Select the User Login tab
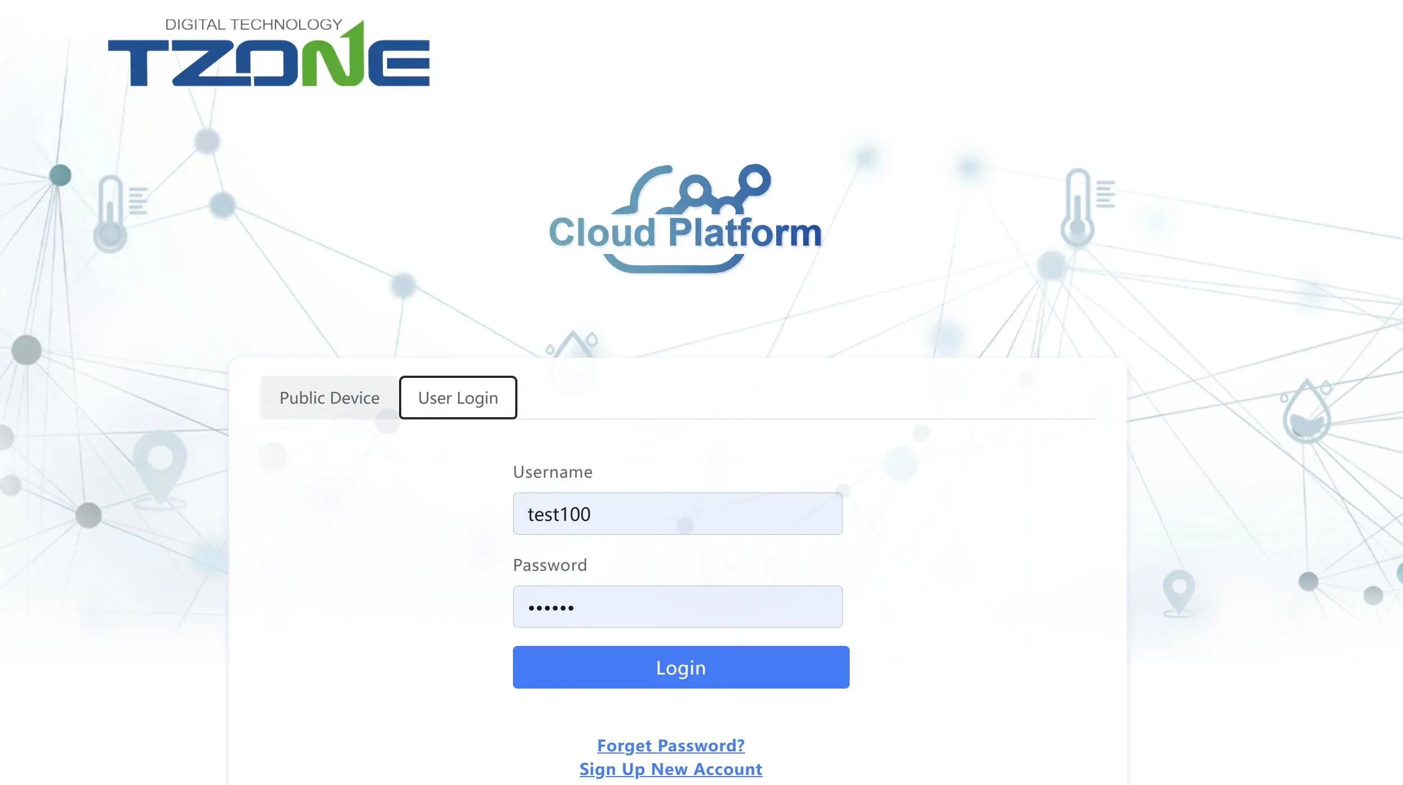The width and height of the screenshot is (1403, 785). [457, 398]
